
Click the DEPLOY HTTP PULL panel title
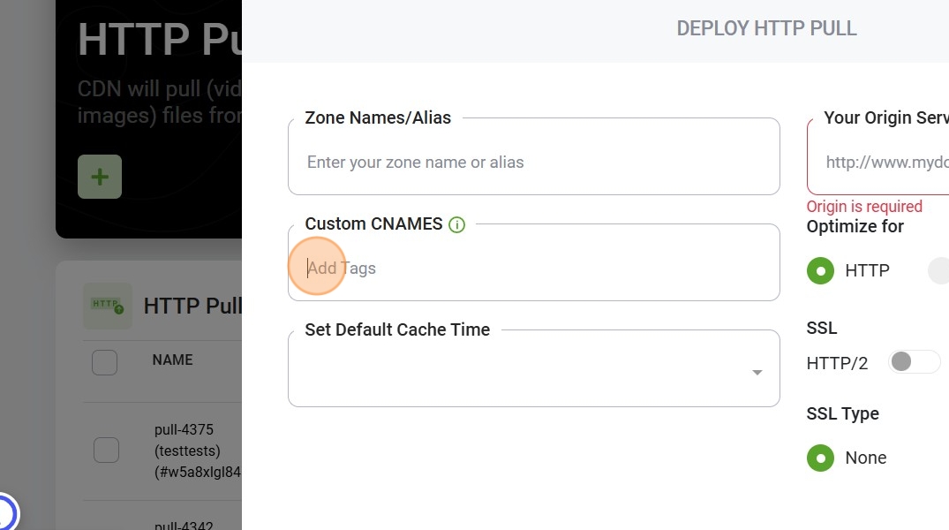(x=766, y=28)
